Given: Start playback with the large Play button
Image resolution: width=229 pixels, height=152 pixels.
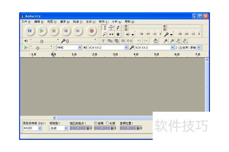Looking at the screenshot, I should 42,31.
